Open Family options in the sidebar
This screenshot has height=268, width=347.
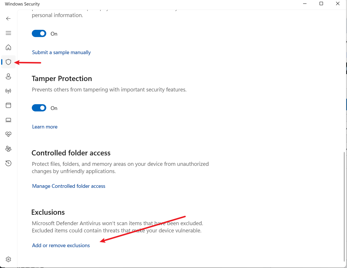tap(8, 149)
